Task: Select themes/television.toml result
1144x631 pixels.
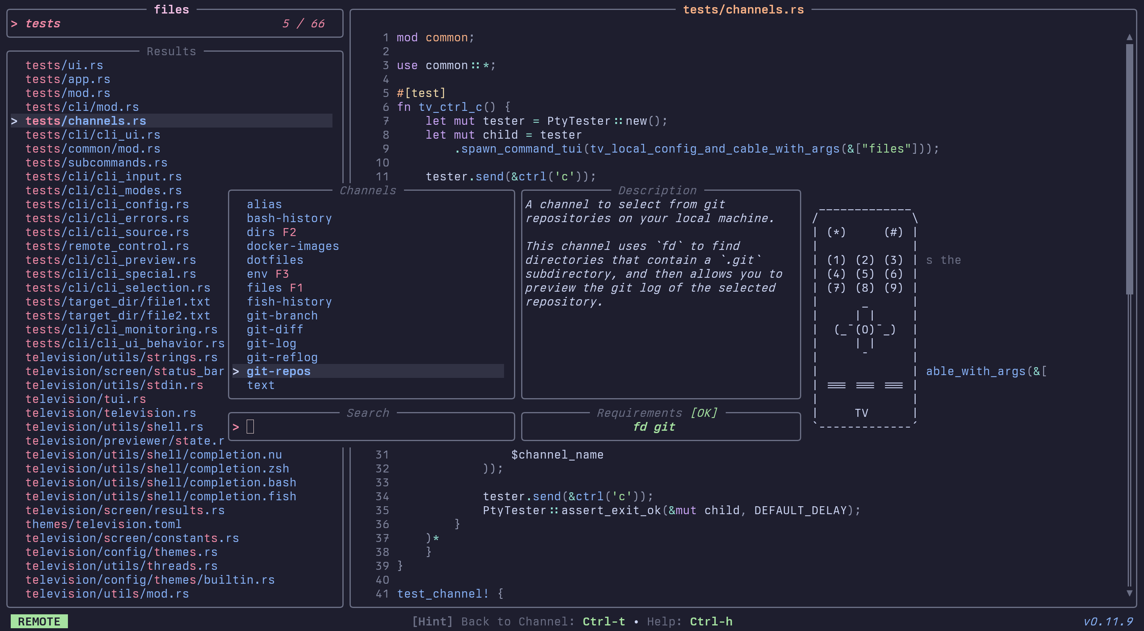Action: pyautogui.click(x=103, y=525)
